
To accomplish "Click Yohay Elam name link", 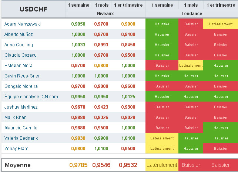I will pyautogui.click(x=16, y=148).
